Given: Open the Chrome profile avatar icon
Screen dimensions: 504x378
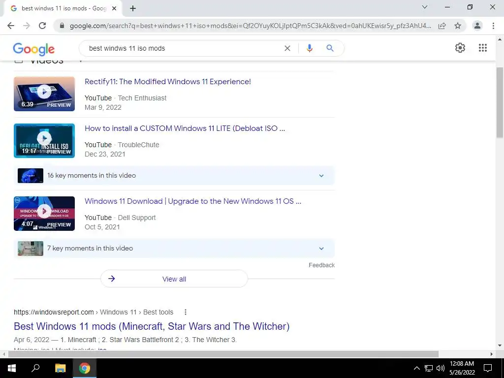Looking at the screenshot, I should (x=477, y=26).
